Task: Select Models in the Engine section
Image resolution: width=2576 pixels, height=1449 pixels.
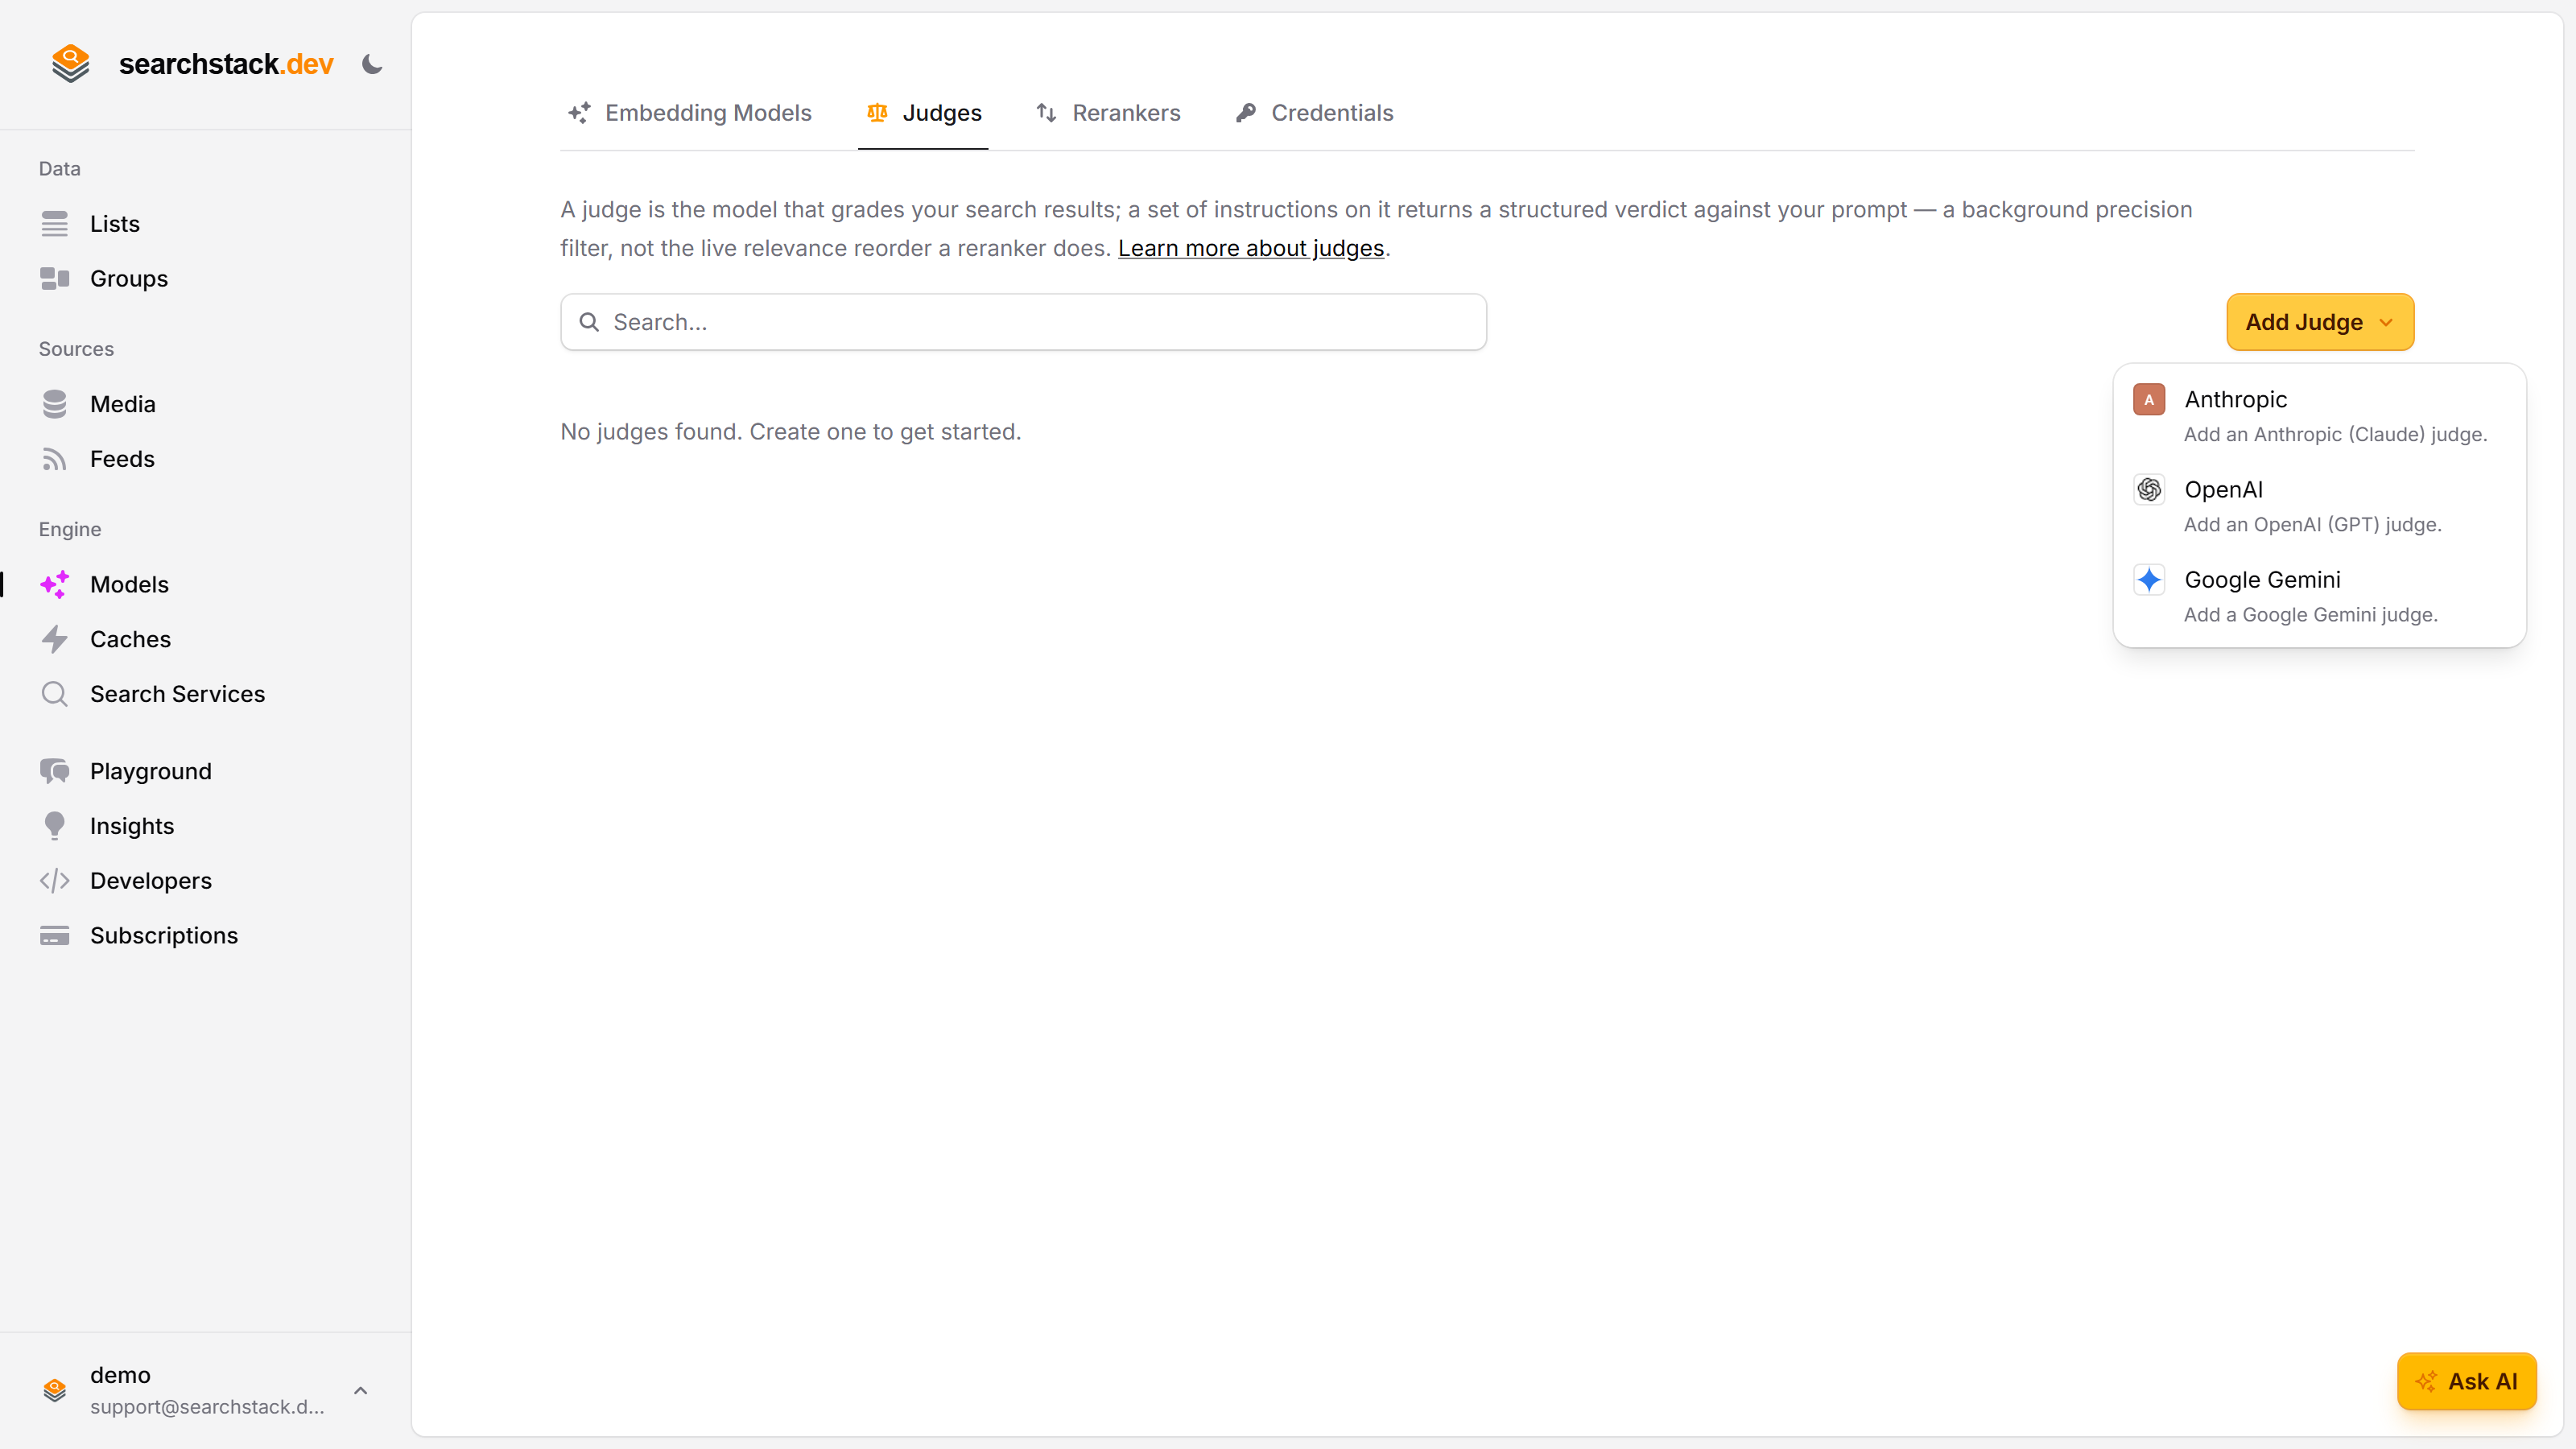Action: (129, 584)
